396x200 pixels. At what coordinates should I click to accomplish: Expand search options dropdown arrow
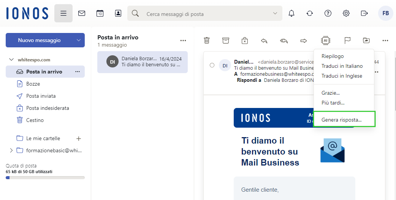pyautogui.click(x=275, y=13)
